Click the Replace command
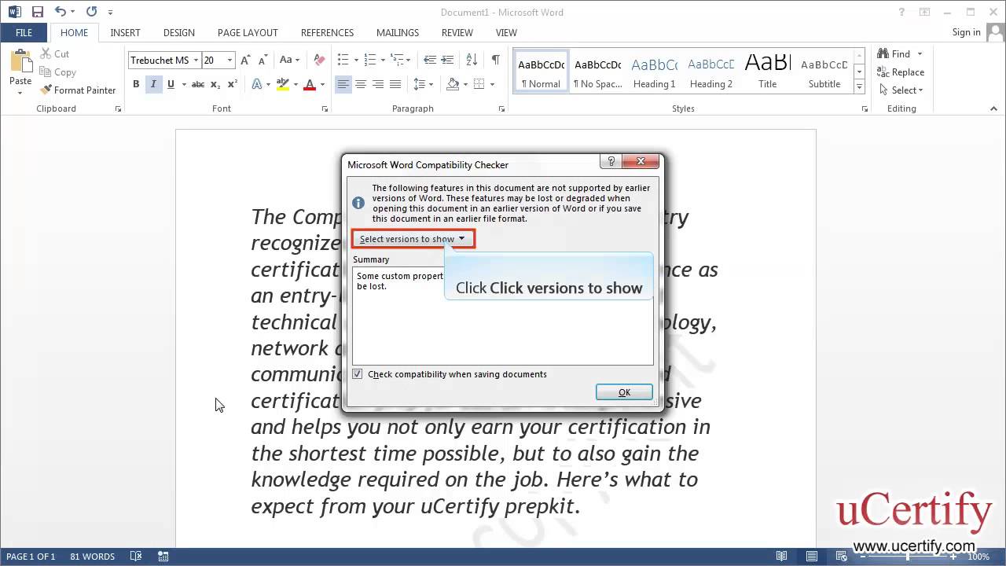Viewport: 1006px width, 566px height. tap(901, 72)
